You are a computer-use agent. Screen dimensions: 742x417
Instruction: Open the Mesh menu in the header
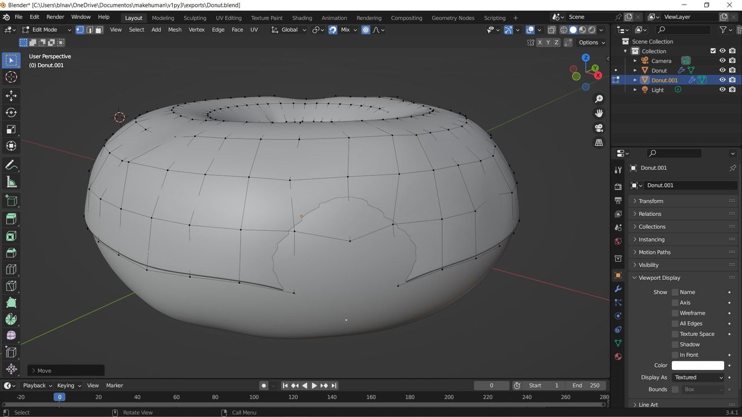click(x=174, y=30)
